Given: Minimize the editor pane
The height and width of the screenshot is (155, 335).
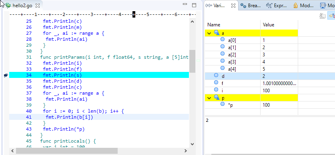Looking at the screenshot, I should [x=185, y=4].
